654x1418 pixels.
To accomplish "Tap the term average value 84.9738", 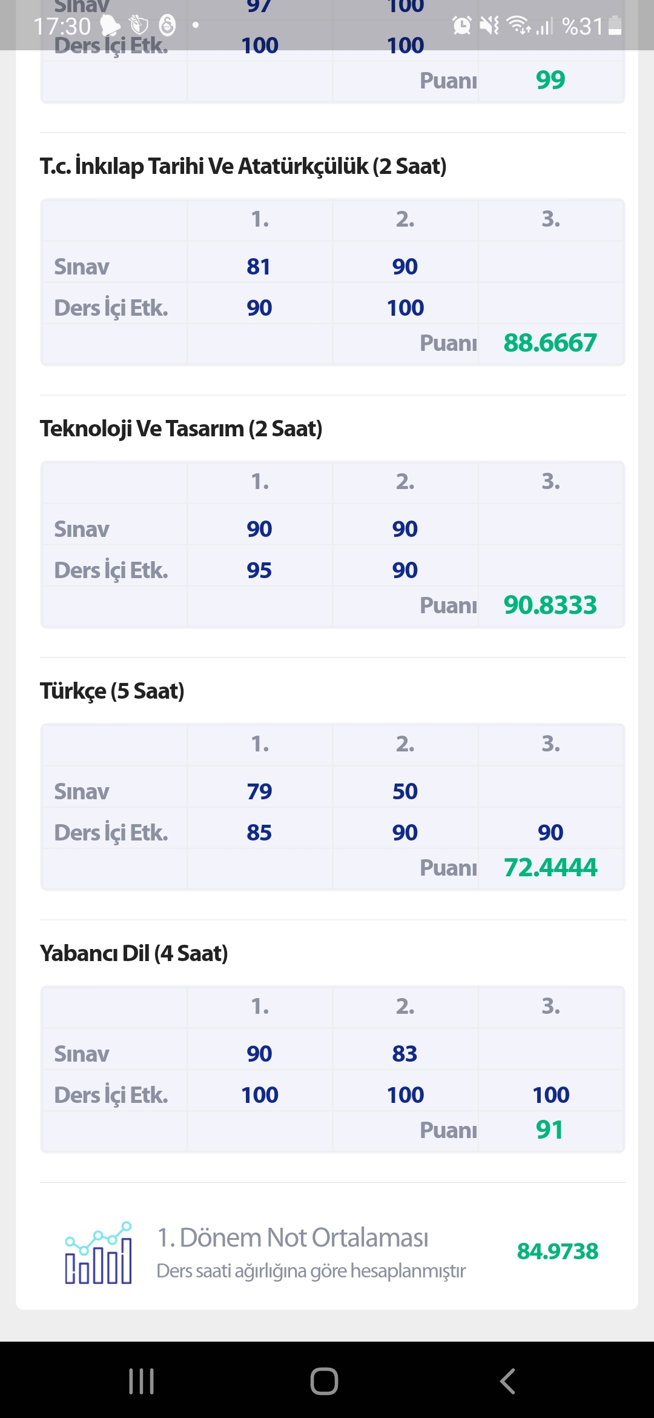I will [x=557, y=1251].
